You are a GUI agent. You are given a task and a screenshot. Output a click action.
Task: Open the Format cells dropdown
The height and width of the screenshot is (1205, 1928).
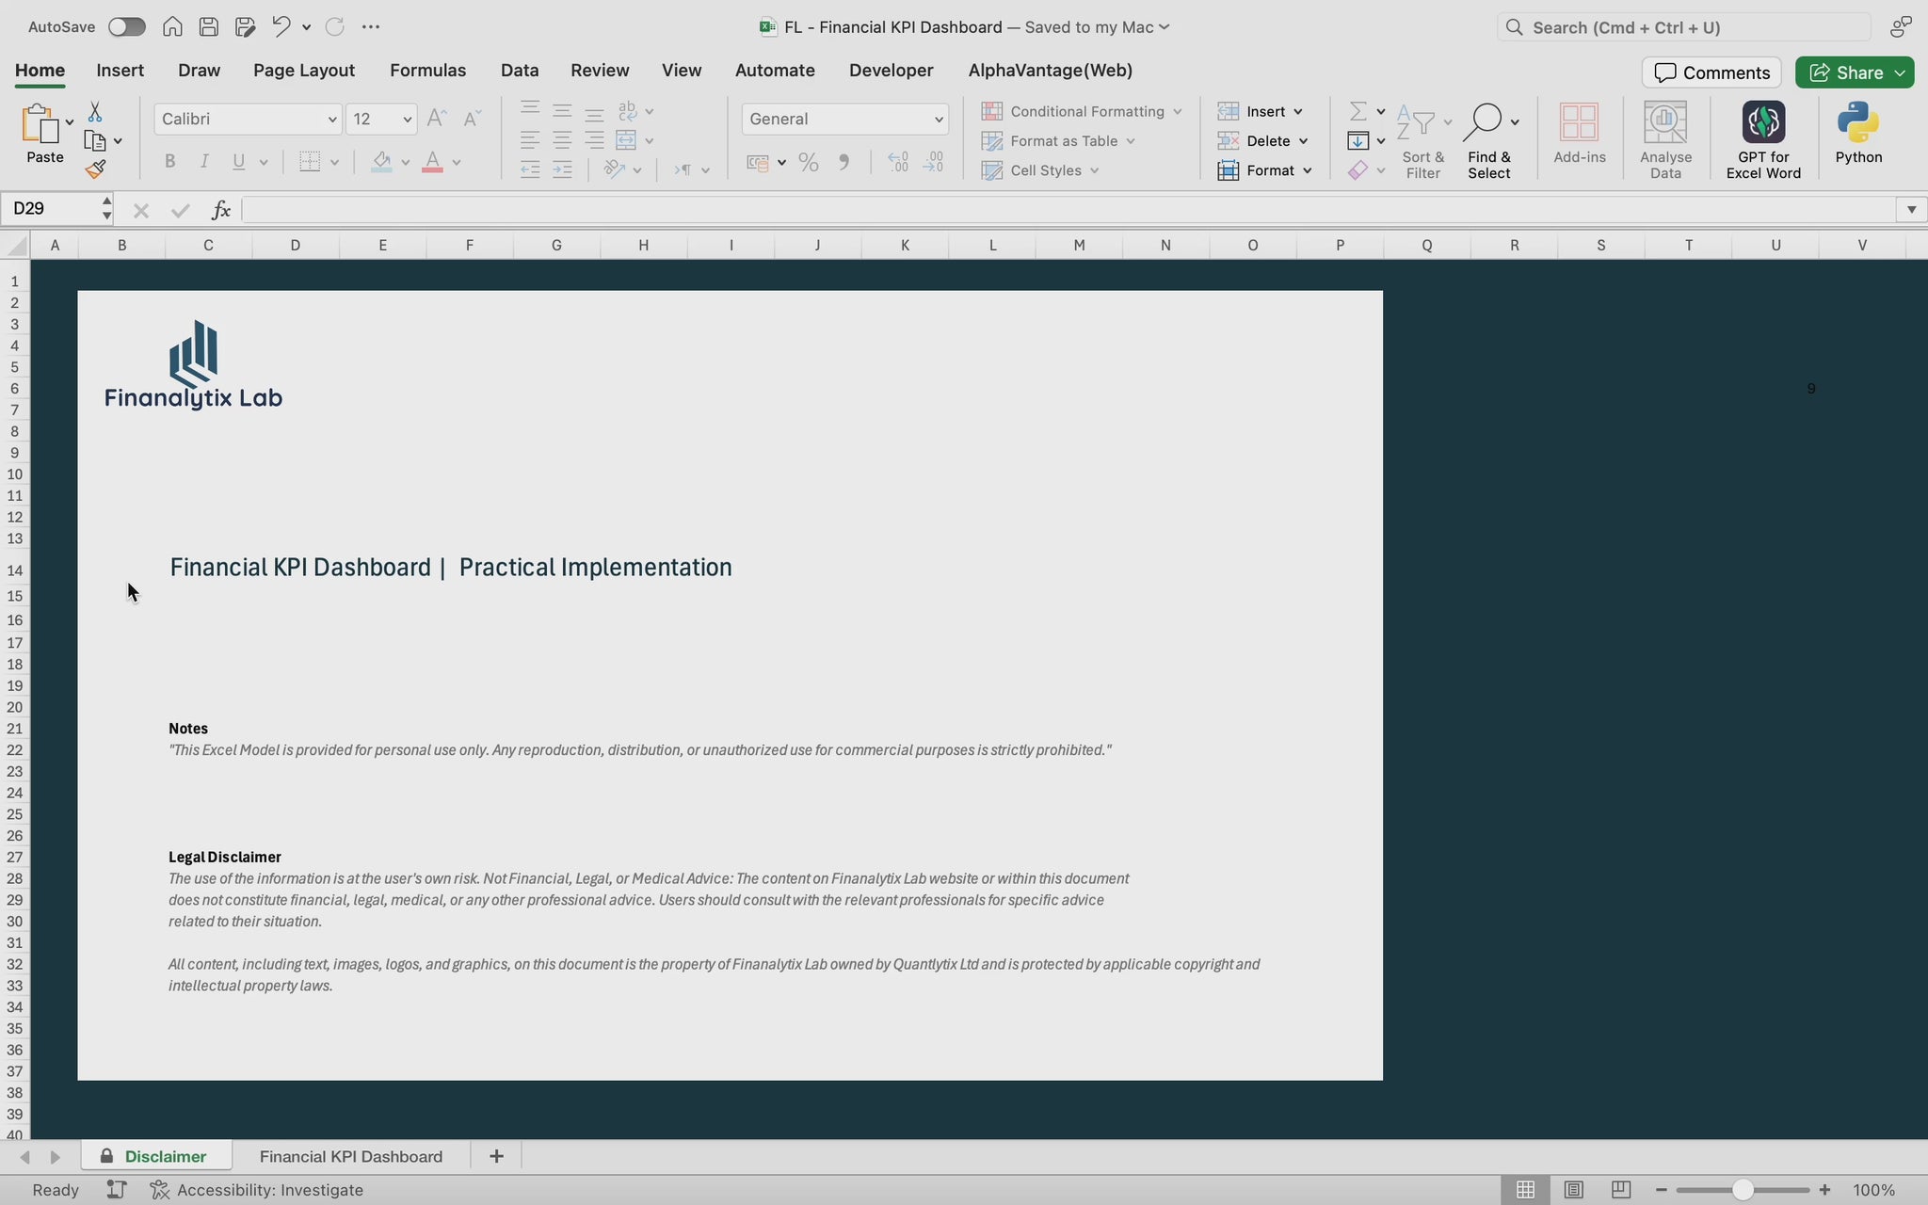(x=1264, y=170)
